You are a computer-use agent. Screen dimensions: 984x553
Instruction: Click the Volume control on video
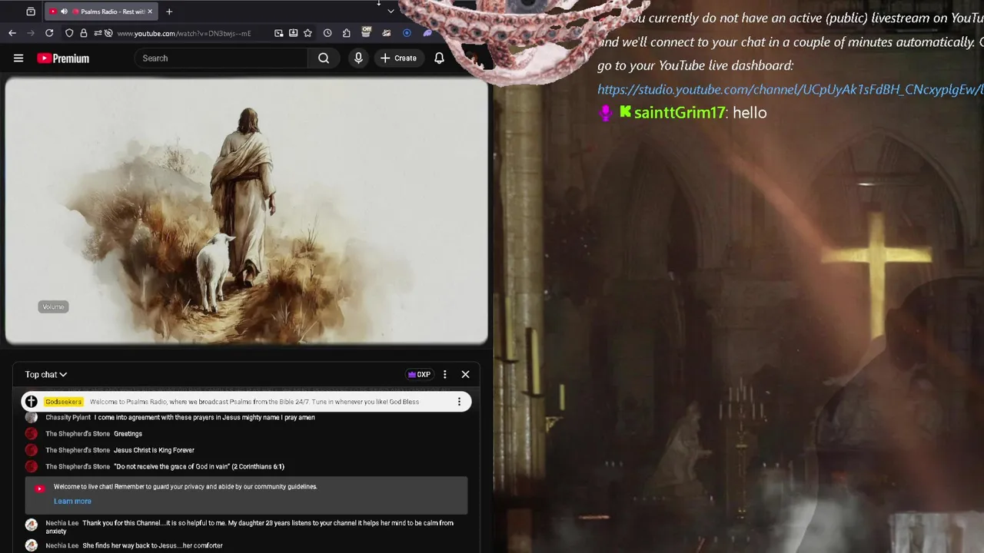[53, 306]
